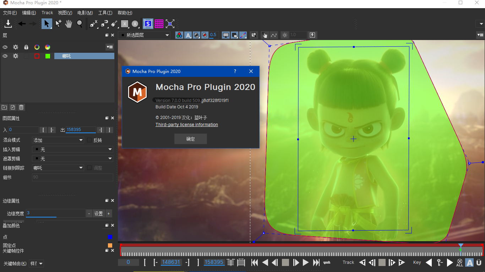Click the 设置 edge width button
The image size is (485, 272).
[x=98, y=214]
